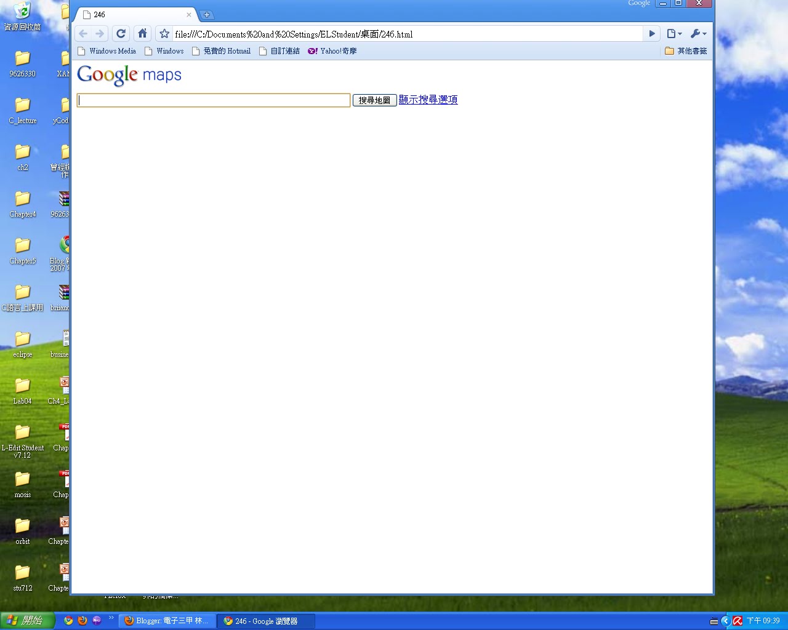Image resolution: width=788 pixels, height=630 pixels.
Task: Open the 自訂連結 bookmark
Action: coord(279,51)
